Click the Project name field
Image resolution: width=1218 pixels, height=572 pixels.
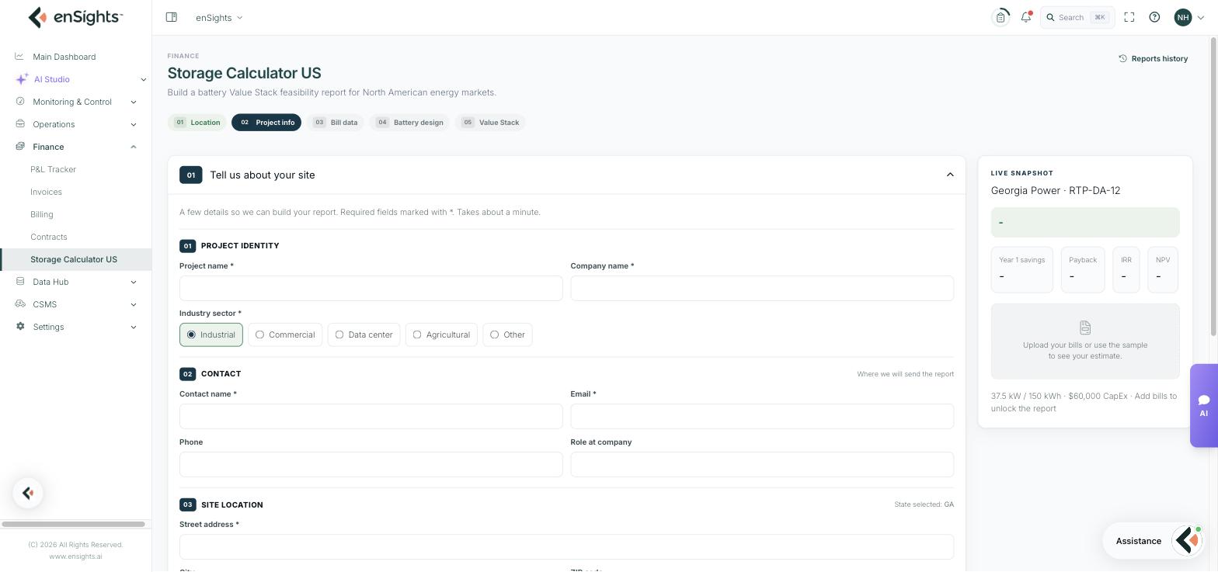[371, 289]
